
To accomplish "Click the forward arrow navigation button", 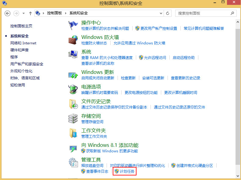I will pos(16,13).
